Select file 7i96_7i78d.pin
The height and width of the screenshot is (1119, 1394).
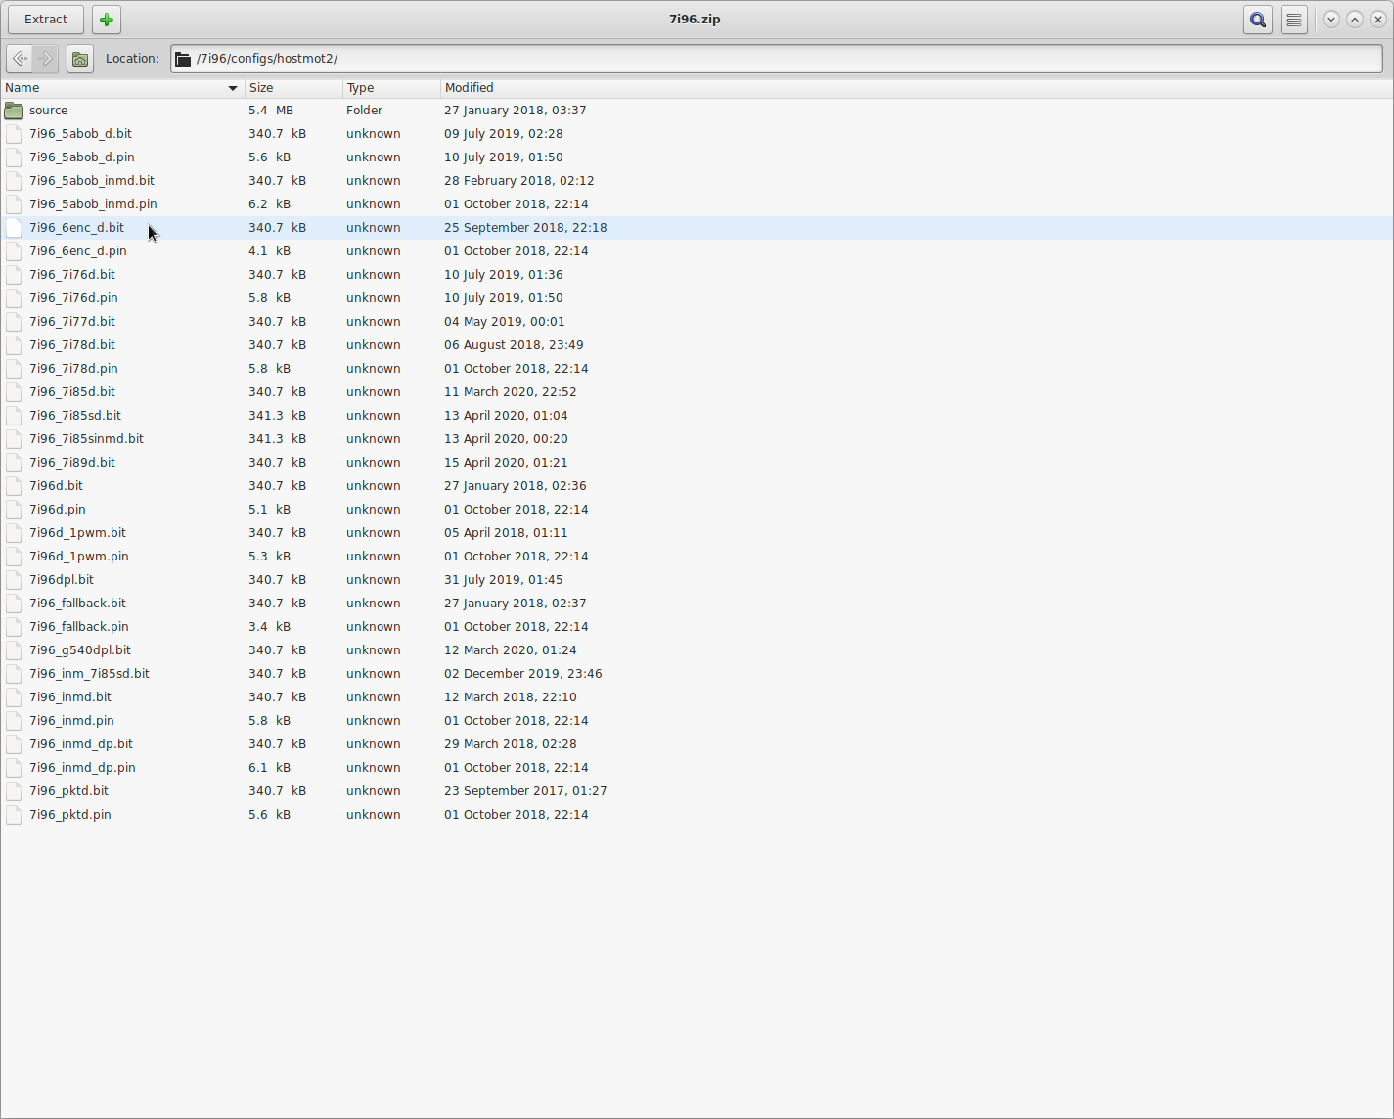73,369
